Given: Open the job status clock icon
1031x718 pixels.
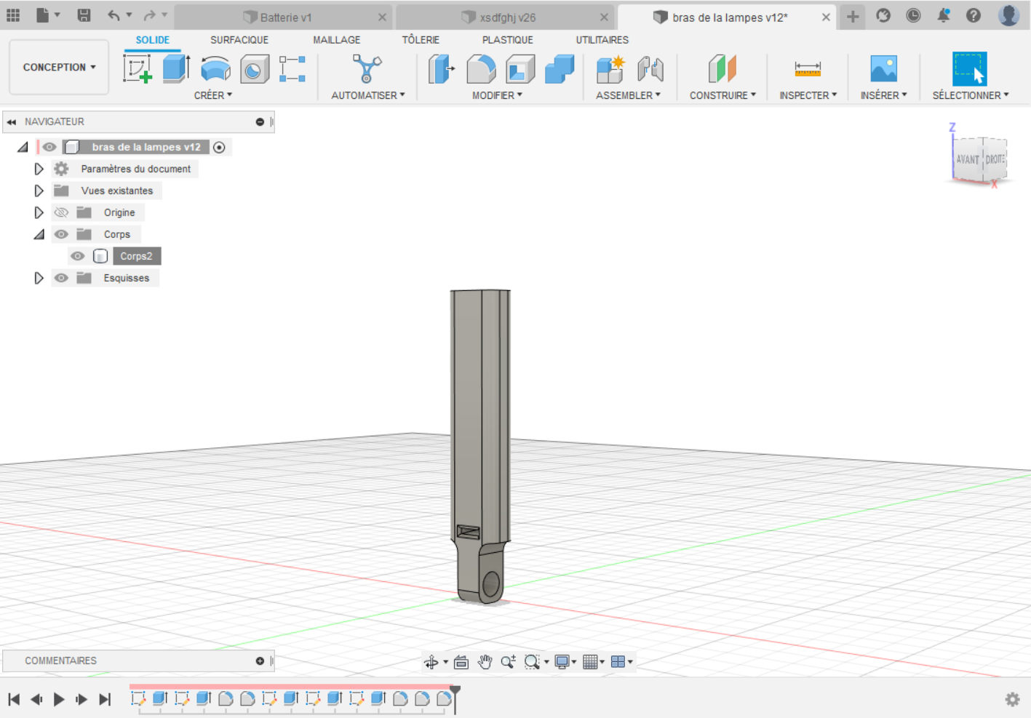Looking at the screenshot, I should pyautogui.click(x=913, y=15).
